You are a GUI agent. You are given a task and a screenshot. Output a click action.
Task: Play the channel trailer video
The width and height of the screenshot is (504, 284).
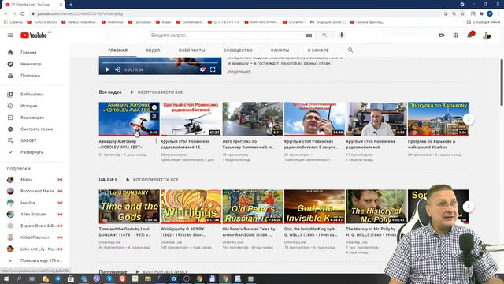click(107, 69)
